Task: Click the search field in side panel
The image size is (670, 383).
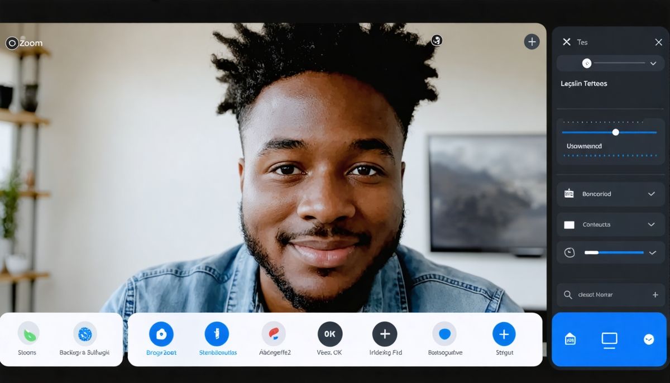Action: click(x=606, y=295)
